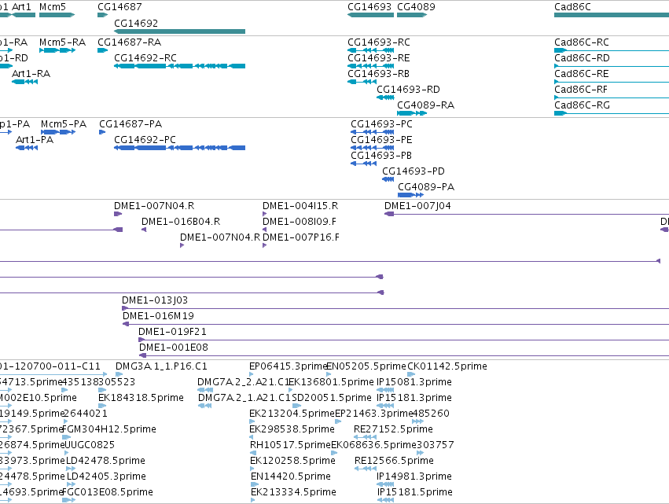Select the Art1-PA protein label
This screenshot has height=504, width=669.
pyautogui.click(x=35, y=140)
